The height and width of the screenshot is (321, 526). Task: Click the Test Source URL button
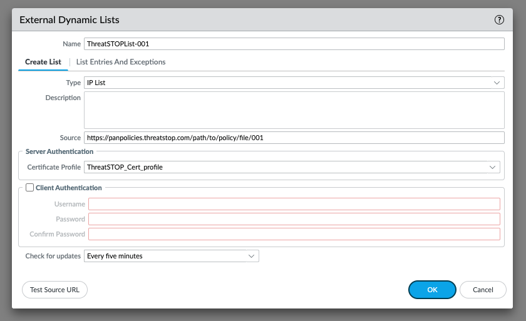point(54,290)
